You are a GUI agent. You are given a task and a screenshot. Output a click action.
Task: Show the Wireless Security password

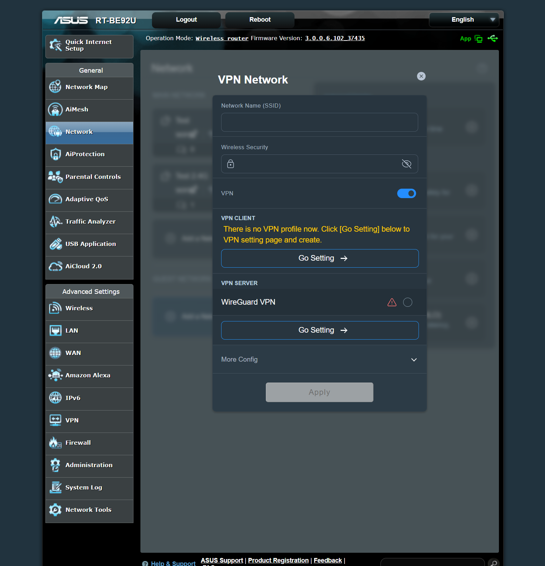407,164
